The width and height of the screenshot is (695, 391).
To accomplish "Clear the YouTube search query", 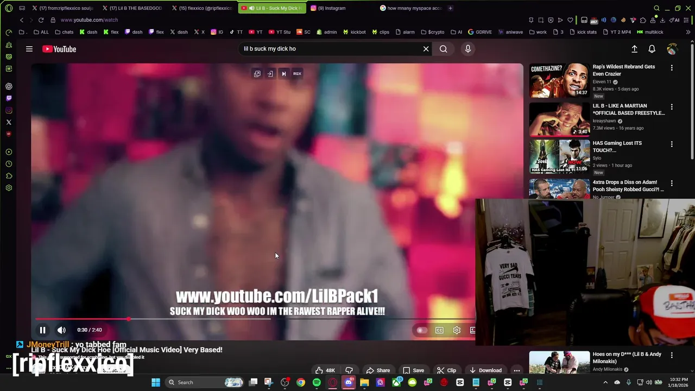I will 426,49.
